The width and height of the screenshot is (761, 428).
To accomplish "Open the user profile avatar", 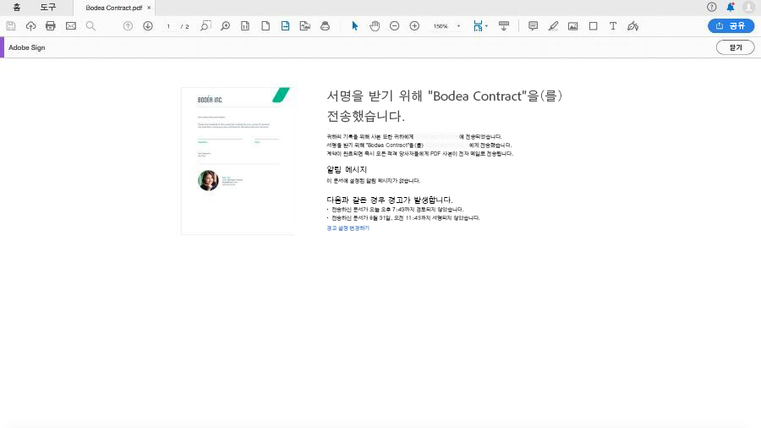I will coord(749,7).
